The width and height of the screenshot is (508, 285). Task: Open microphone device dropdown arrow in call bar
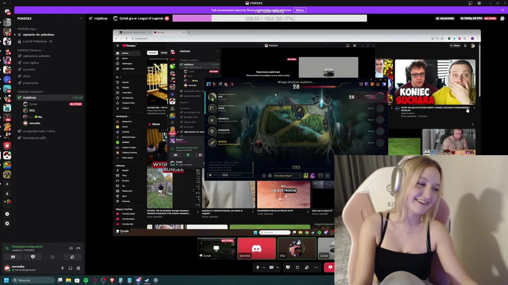(x=264, y=267)
